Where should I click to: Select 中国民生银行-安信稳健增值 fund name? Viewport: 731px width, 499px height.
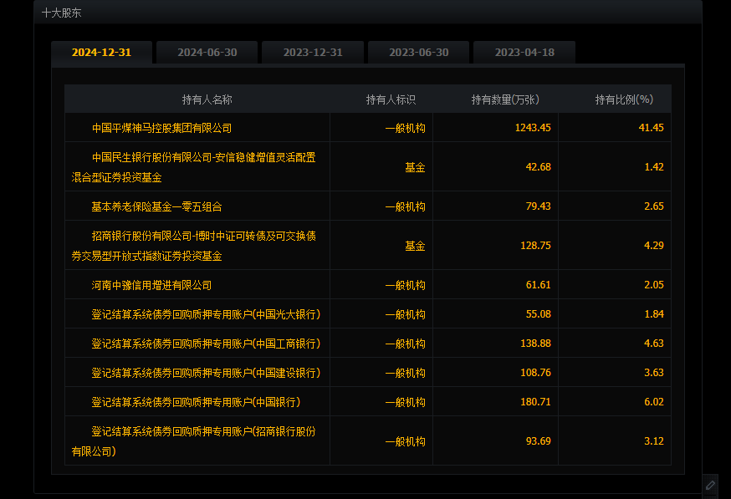(x=193, y=167)
